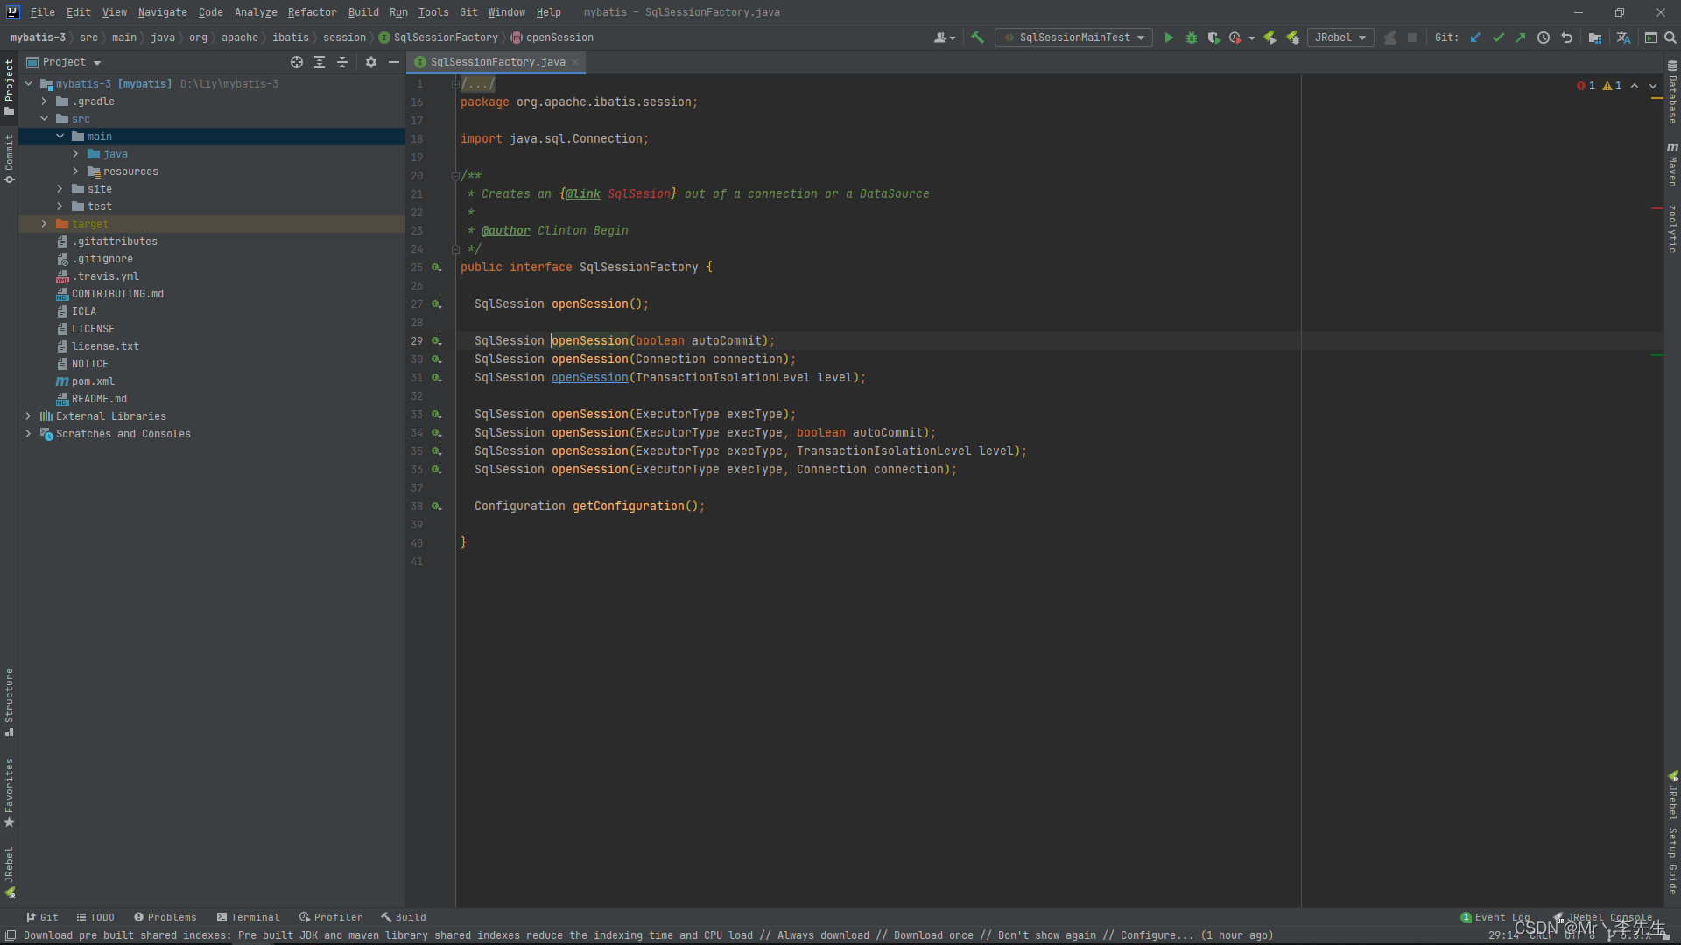Start debugging with the green bug icon
This screenshot has width=1681, height=945.
(x=1192, y=38)
